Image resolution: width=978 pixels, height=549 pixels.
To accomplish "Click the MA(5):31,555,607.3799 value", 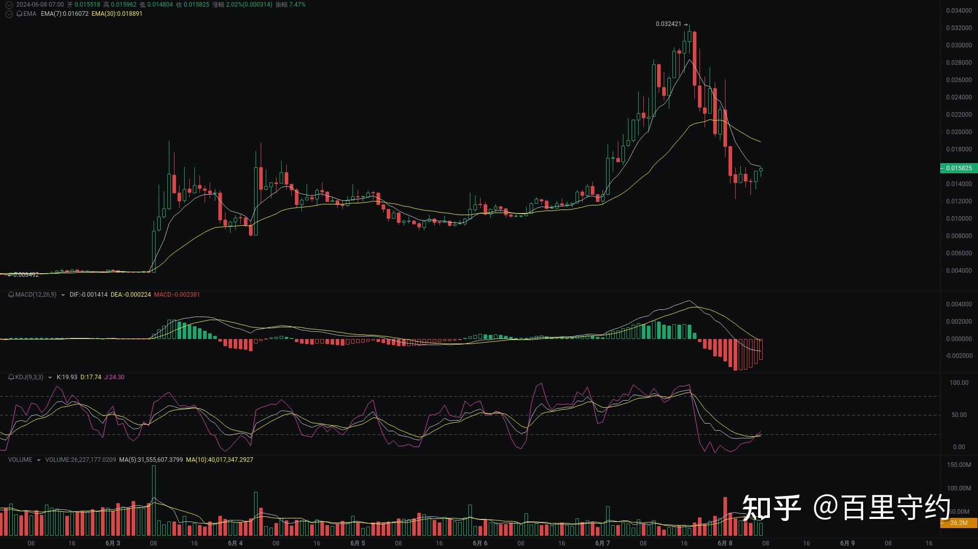I will pos(151,460).
